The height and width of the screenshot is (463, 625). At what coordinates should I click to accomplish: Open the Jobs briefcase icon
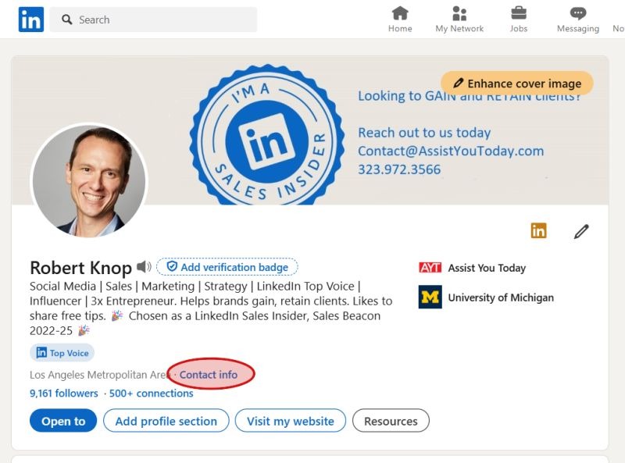point(518,14)
